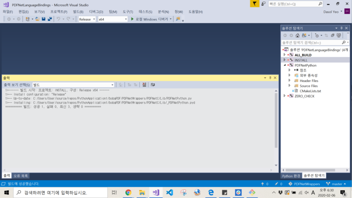Click the Windows Start button

tap(6, 193)
